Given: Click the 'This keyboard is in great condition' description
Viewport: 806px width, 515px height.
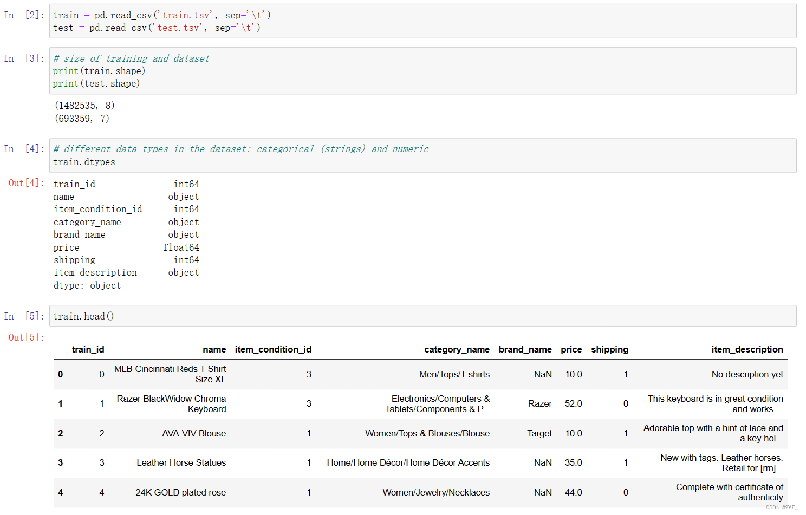Looking at the screenshot, I should tap(716, 404).
